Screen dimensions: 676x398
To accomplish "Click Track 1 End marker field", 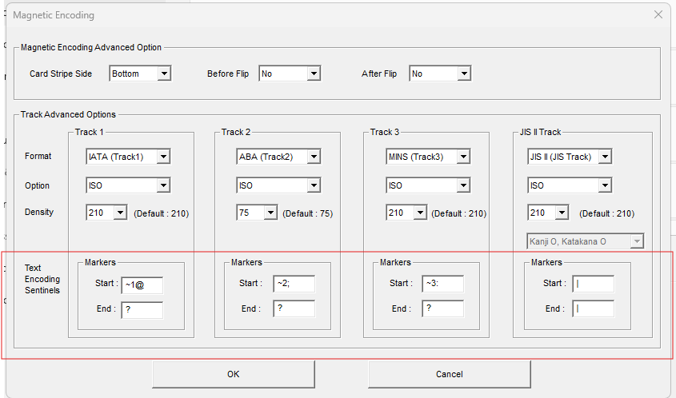I will click(142, 310).
